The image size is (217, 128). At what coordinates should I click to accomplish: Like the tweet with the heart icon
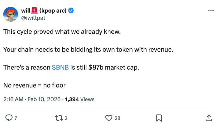[x=108, y=118]
